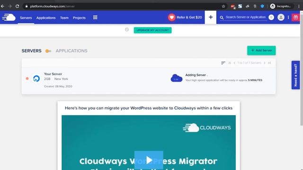Click the S extension icon in Chrome toolbar
This screenshot has height=170, width=303.
(240, 6)
